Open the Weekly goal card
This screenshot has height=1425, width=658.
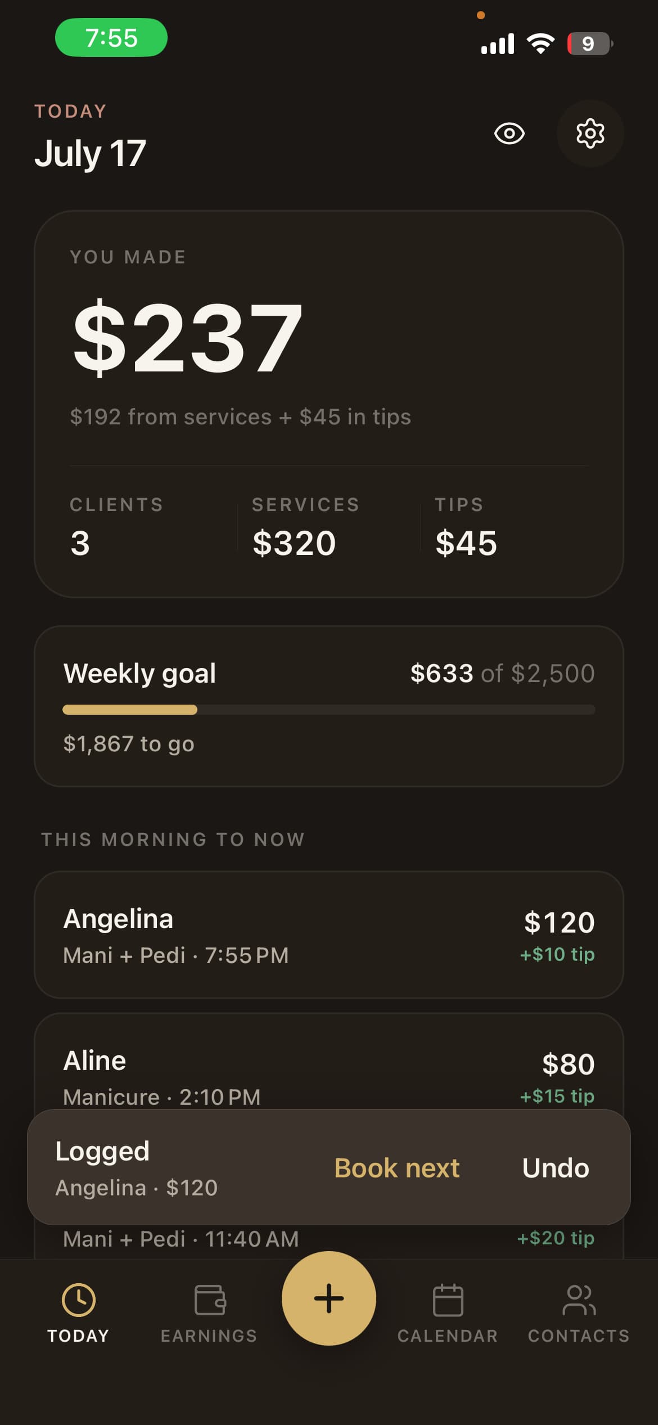(x=329, y=706)
